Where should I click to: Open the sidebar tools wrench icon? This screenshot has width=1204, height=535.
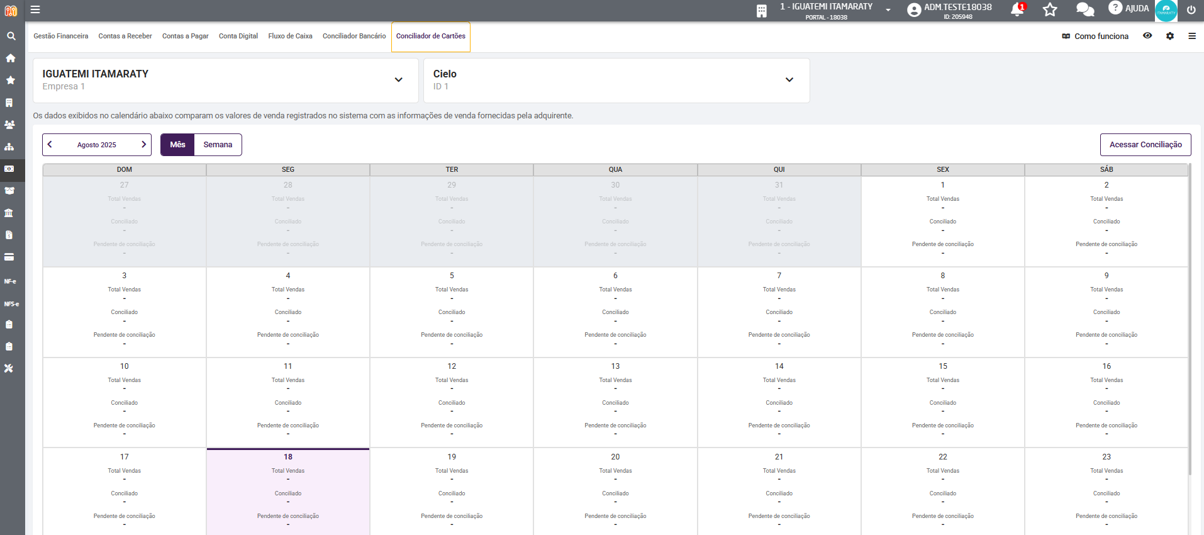coord(9,368)
